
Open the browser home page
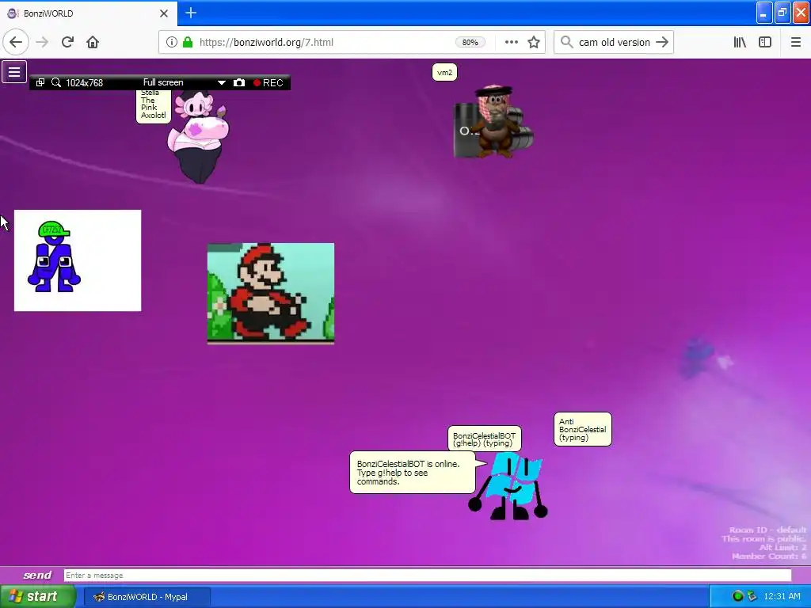[x=93, y=43]
